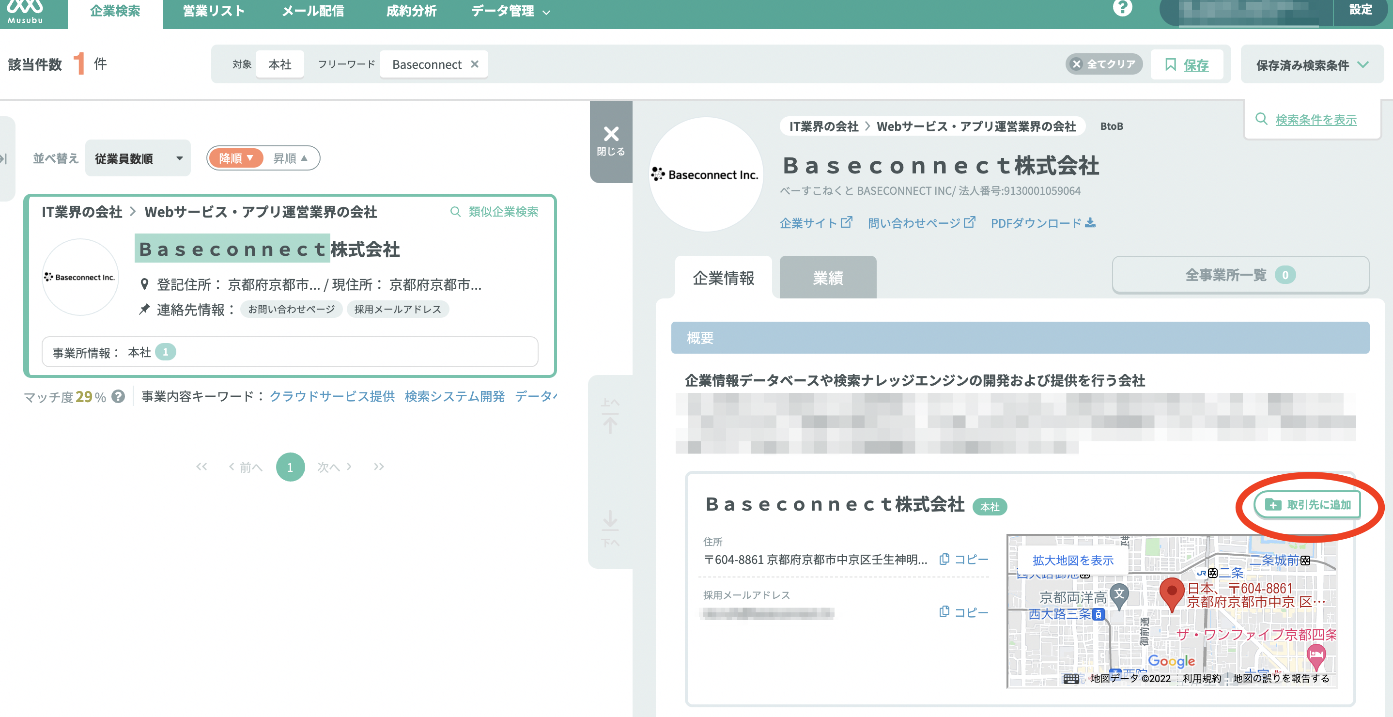
Task: Switch to the 企業情報 tab
Action: click(724, 278)
